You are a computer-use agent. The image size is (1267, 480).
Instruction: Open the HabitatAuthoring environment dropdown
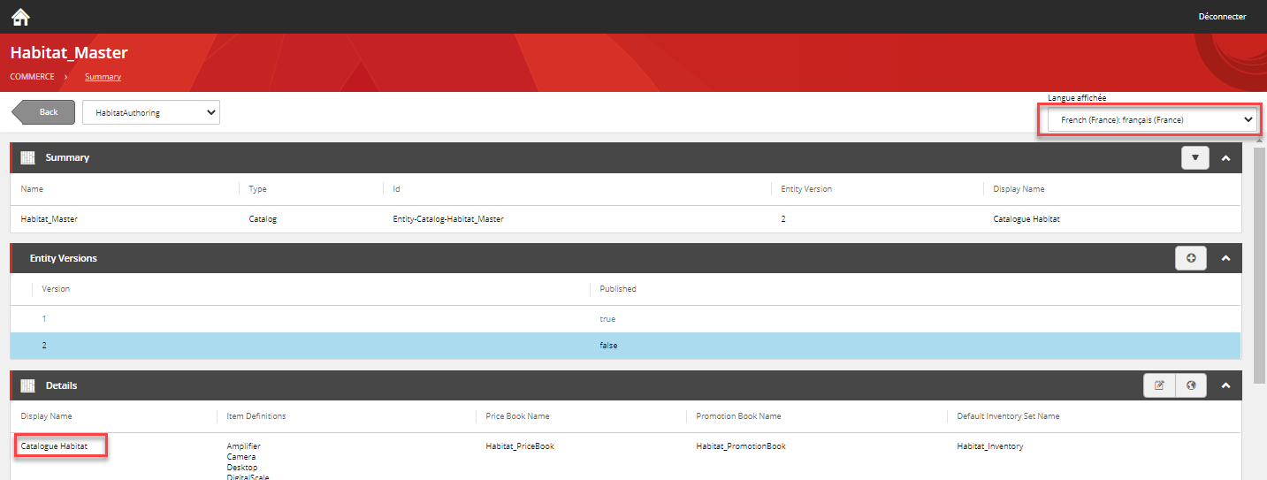[151, 112]
